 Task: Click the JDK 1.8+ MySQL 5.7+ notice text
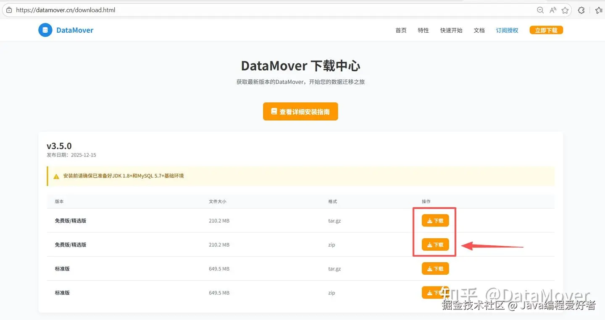point(124,176)
